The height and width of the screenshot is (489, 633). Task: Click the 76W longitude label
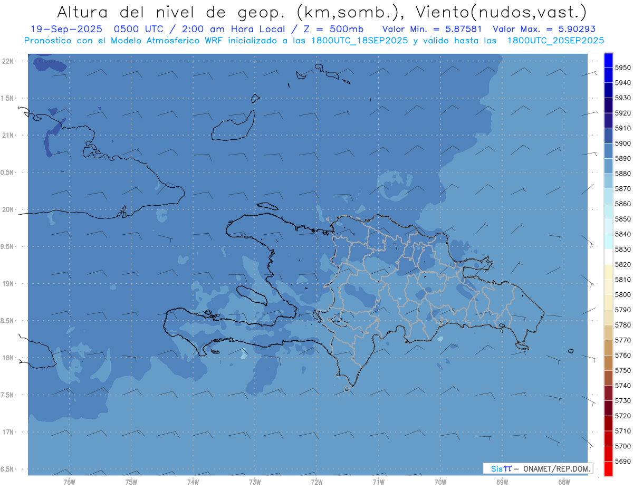(x=69, y=482)
